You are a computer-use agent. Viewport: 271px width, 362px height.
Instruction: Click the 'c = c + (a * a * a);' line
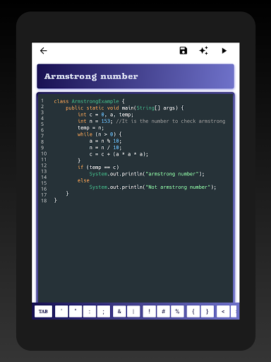pyautogui.click(x=119, y=154)
